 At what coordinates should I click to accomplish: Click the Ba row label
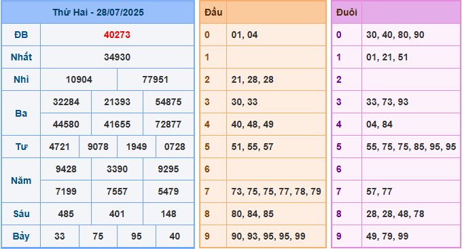(21, 113)
